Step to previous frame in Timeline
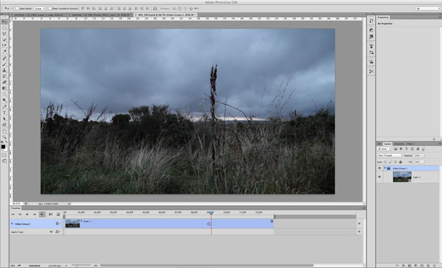This screenshot has height=268, width=442. tap(19, 214)
